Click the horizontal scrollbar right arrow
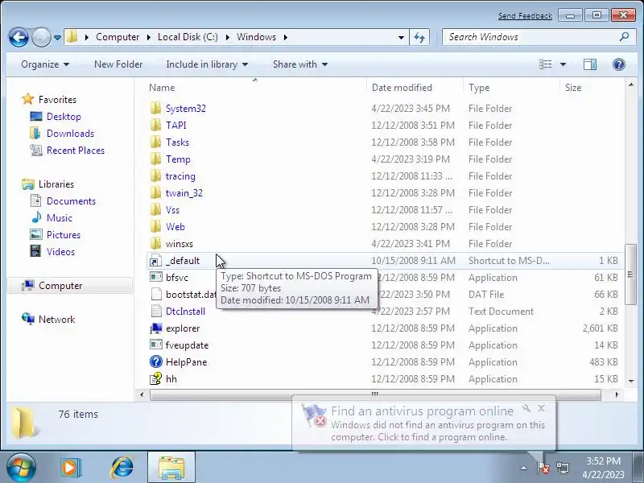 pos(616,394)
